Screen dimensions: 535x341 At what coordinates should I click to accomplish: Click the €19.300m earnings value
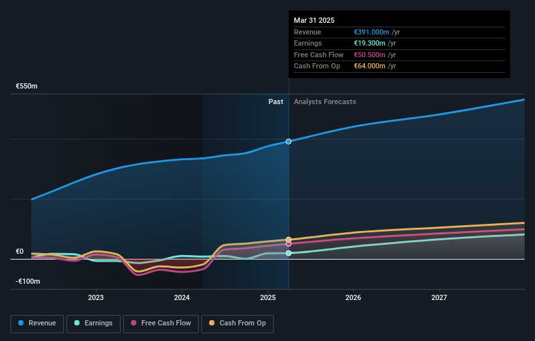pyautogui.click(x=369, y=43)
